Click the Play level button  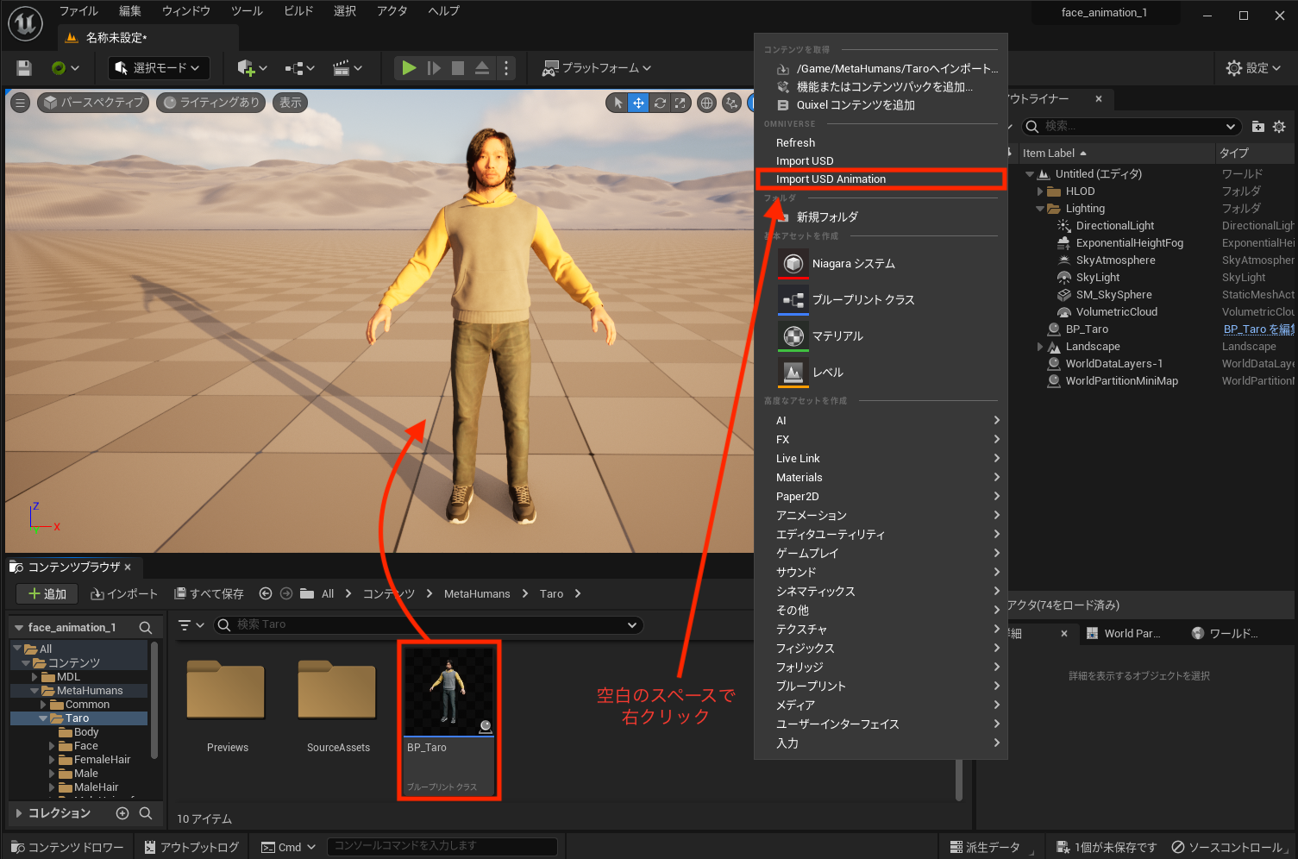[409, 68]
